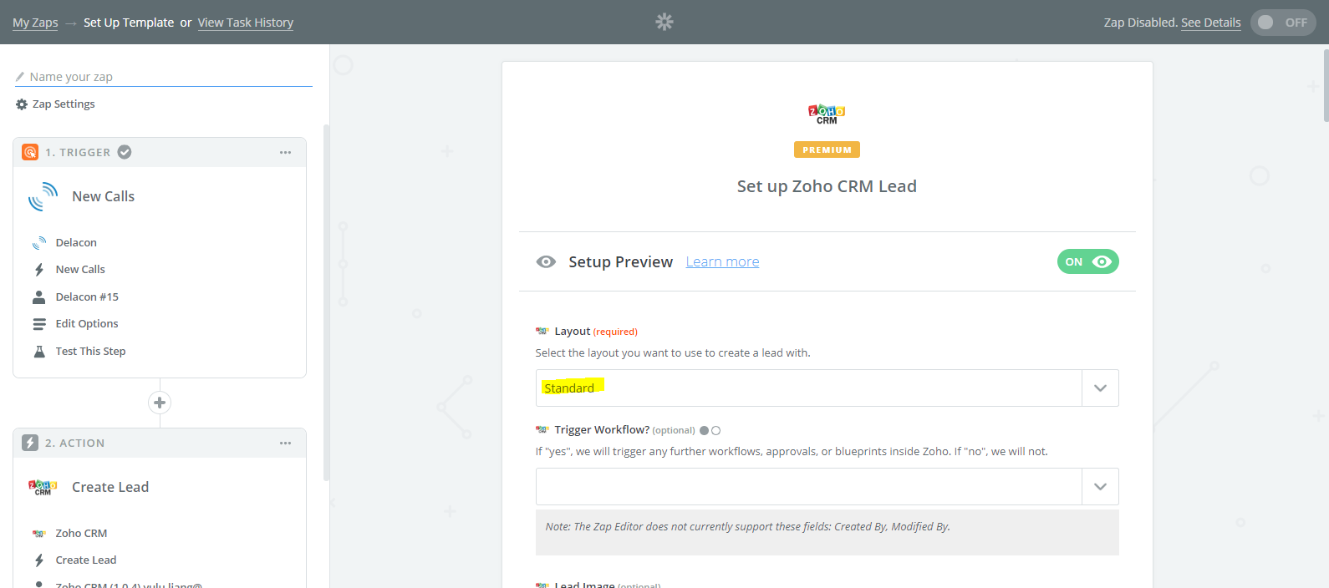Click the flask icon beside Test This Step
Screen dimensions: 1329x588
pos(39,352)
